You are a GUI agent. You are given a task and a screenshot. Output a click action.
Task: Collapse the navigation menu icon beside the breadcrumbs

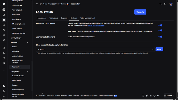coord(37,4)
